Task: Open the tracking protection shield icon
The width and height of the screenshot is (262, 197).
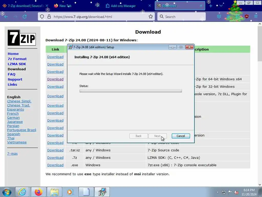Action: point(42,17)
